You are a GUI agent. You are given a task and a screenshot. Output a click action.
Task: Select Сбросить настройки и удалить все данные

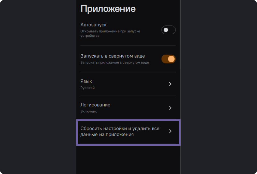pyautogui.click(x=120, y=132)
